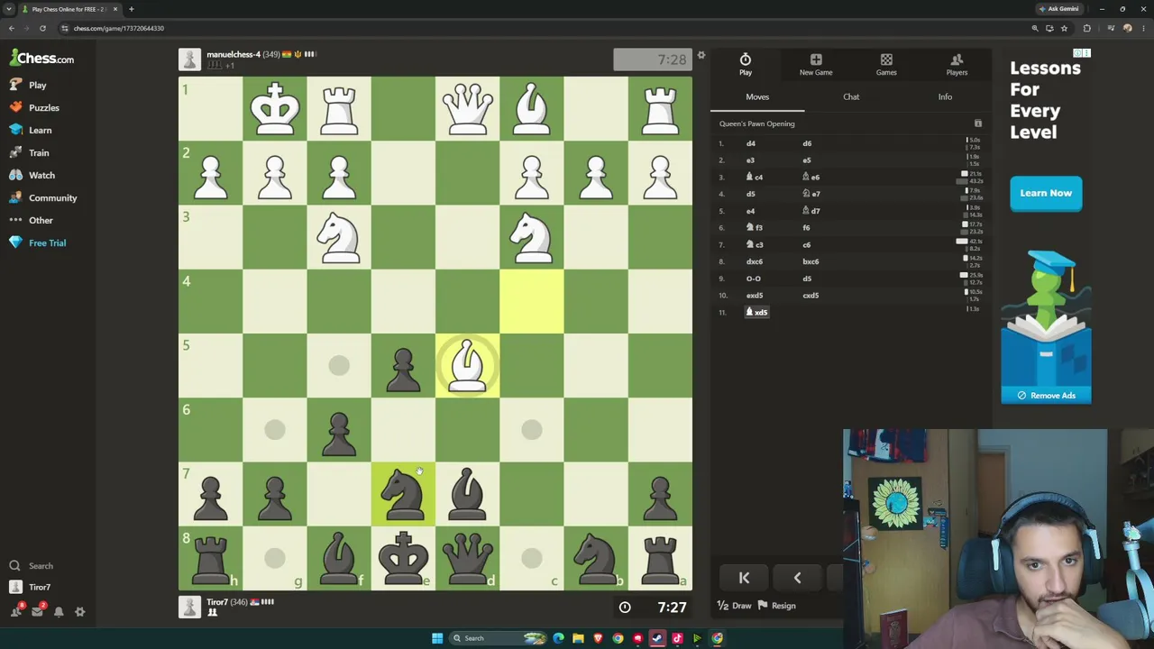Open Brave browser from the taskbar
1154x649 pixels.
[x=598, y=638]
